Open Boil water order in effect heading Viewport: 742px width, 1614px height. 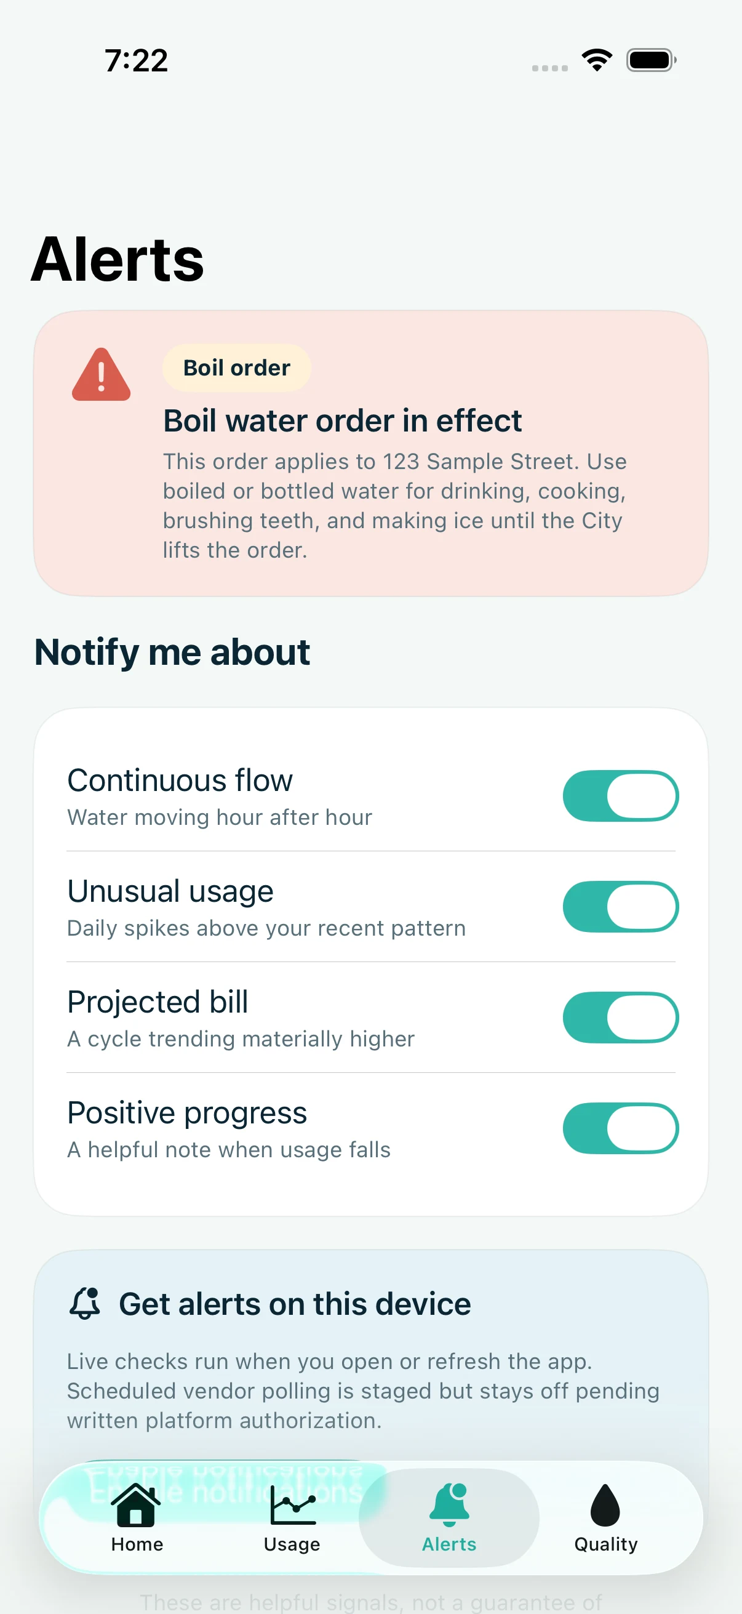[x=342, y=420]
